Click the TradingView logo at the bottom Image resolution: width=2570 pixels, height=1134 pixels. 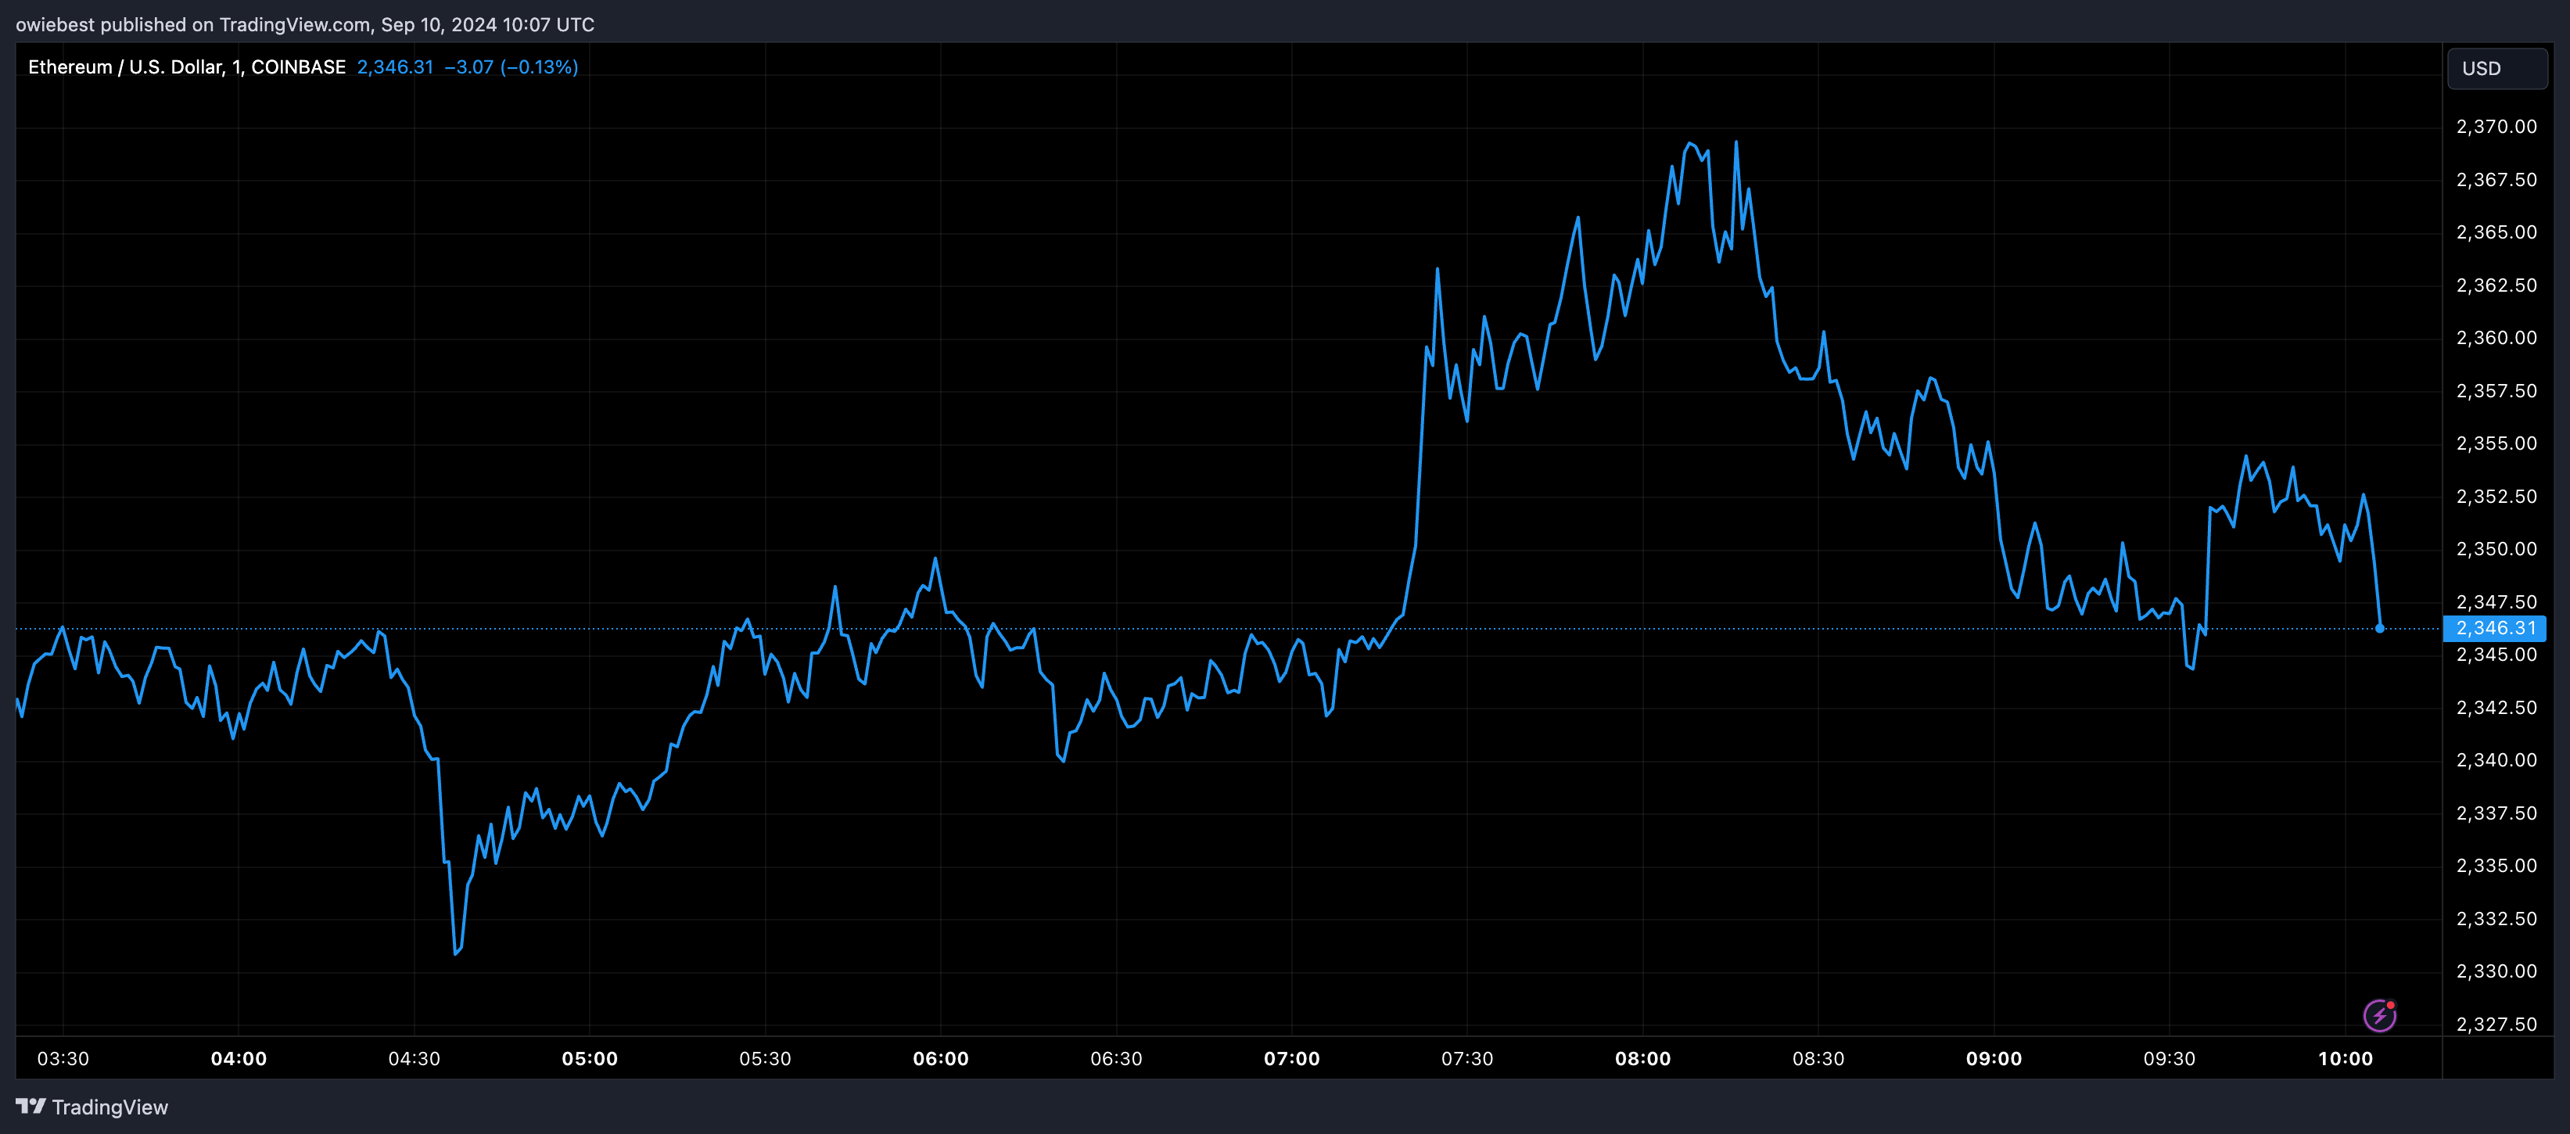point(92,1107)
